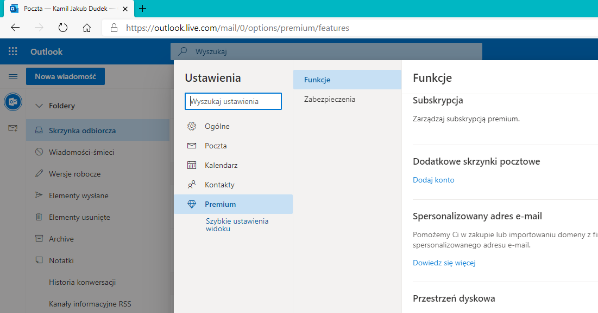
Task: Click the Wyszukaj ustawienia search field
Action: pyautogui.click(x=233, y=101)
